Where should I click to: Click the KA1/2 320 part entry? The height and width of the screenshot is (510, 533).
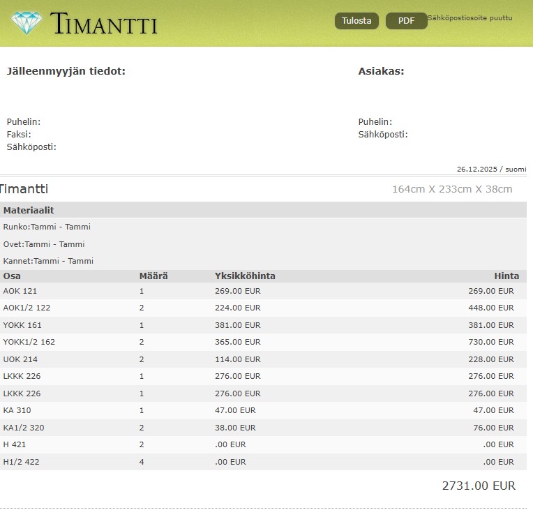pyautogui.click(x=23, y=428)
